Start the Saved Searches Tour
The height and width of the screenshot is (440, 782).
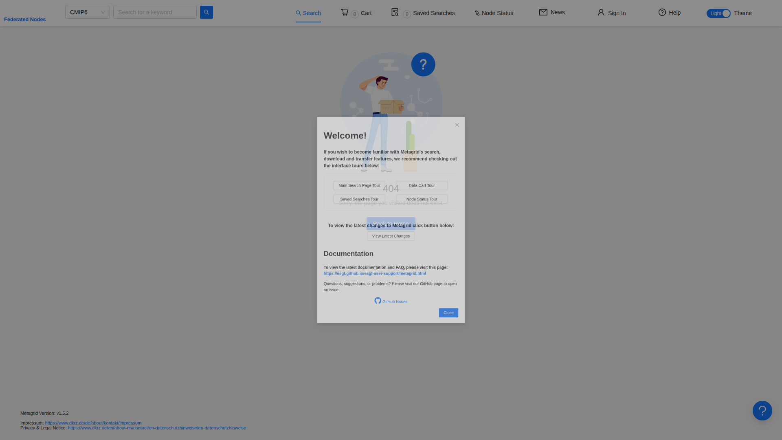[359, 199]
